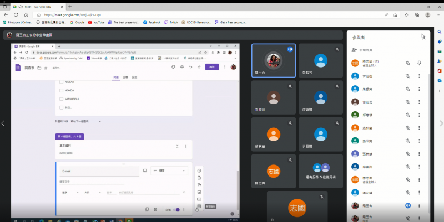
Task: Toggle the required switch on the E-mail question
Action: pos(177,209)
